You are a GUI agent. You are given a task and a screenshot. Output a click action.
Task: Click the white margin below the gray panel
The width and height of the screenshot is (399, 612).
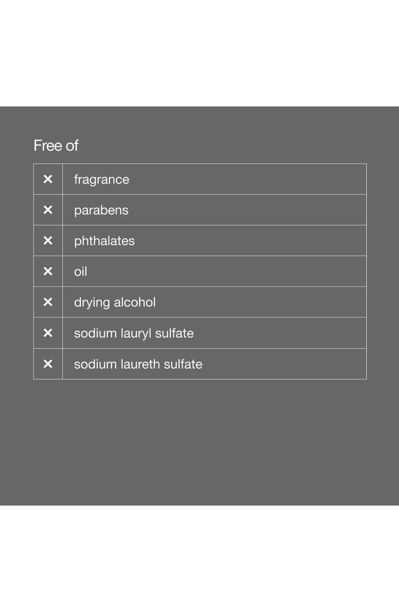point(199,558)
